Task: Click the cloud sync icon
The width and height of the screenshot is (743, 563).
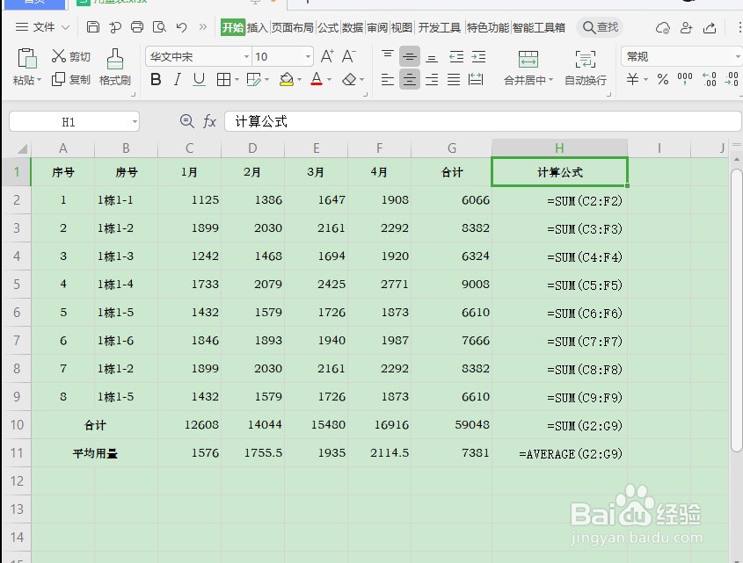Action: 663,28
